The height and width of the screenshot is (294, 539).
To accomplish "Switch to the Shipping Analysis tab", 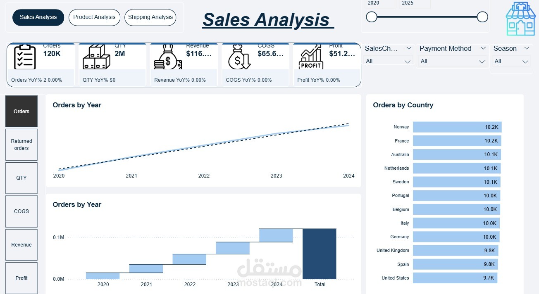I will [150, 17].
